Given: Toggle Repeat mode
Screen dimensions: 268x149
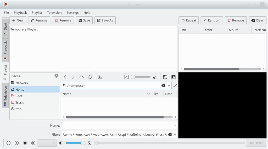Looking at the screenshot, I should (189, 20).
